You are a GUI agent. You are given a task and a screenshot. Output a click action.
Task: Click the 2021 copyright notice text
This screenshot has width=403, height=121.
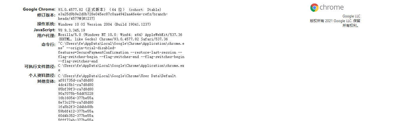[335, 21]
